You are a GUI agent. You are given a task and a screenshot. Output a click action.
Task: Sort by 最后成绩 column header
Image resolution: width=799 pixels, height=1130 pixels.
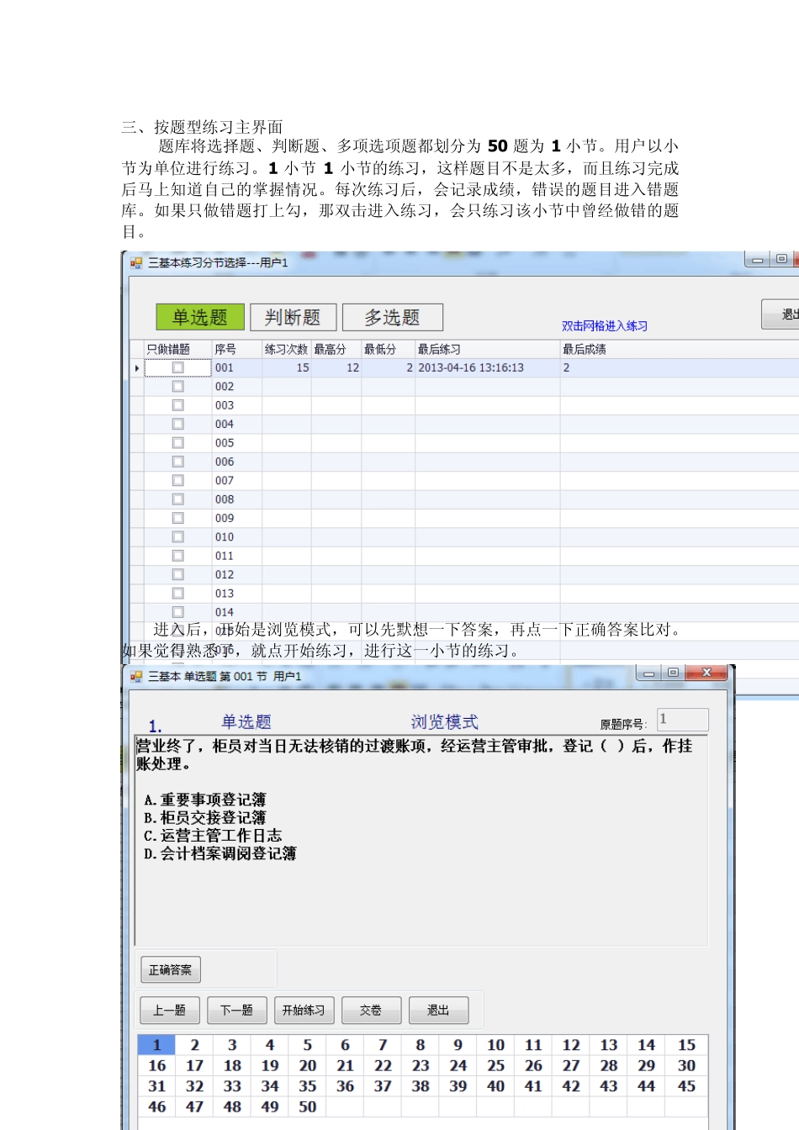[x=680, y=349]
